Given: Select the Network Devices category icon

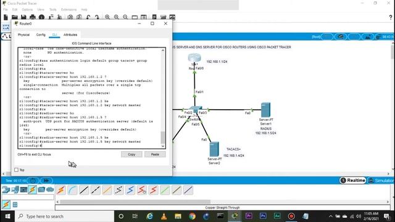Looking at the screenshot, I should (6, 189).
